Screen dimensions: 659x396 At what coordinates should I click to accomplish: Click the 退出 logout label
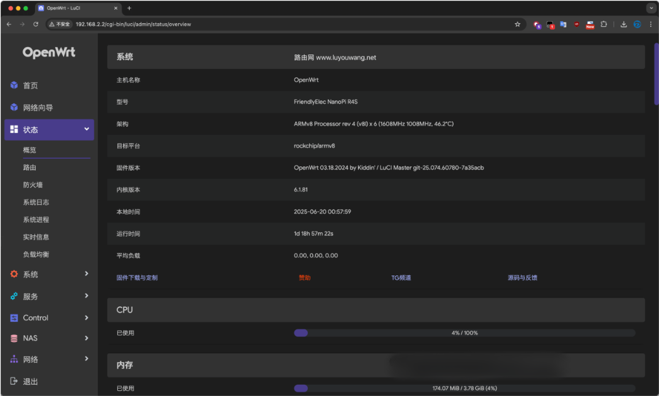30,382
